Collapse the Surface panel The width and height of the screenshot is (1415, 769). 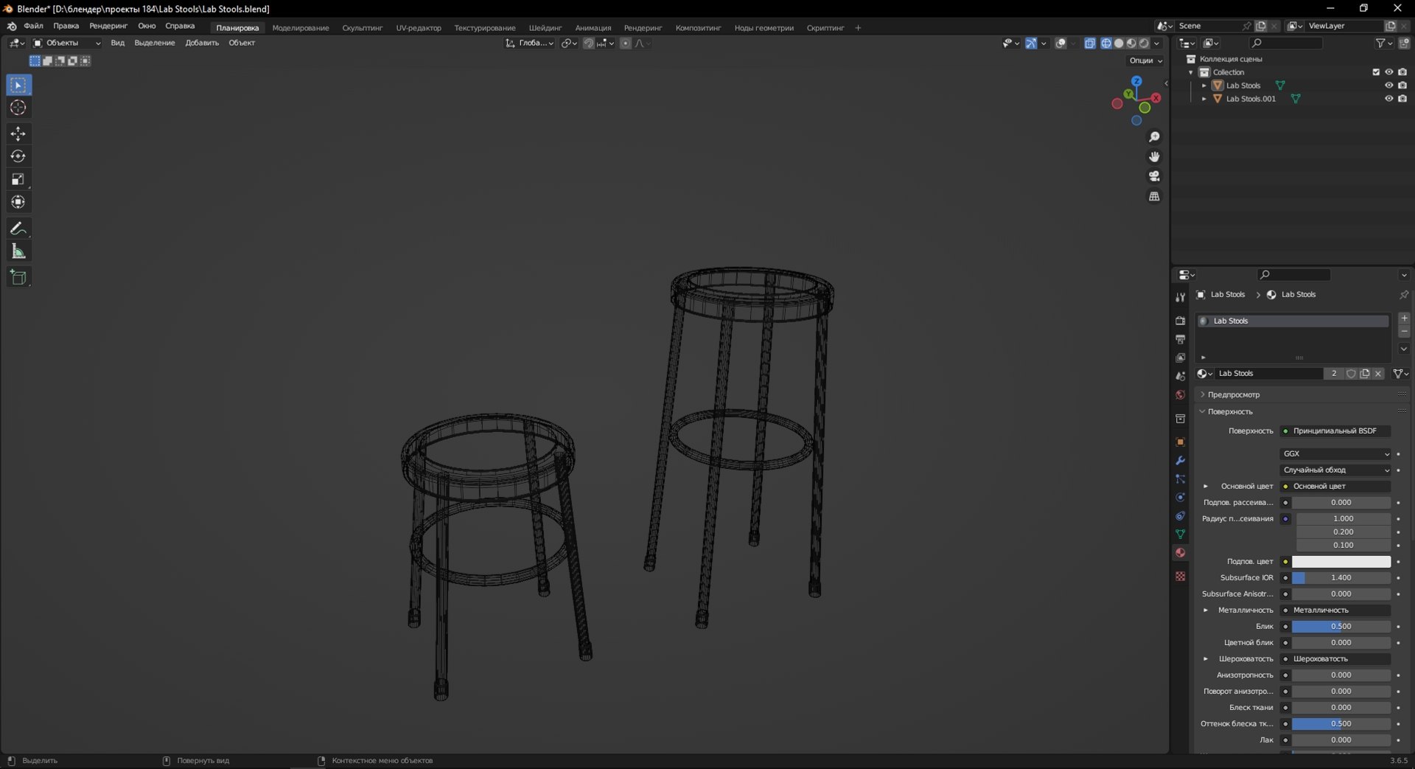point(1229,411)
